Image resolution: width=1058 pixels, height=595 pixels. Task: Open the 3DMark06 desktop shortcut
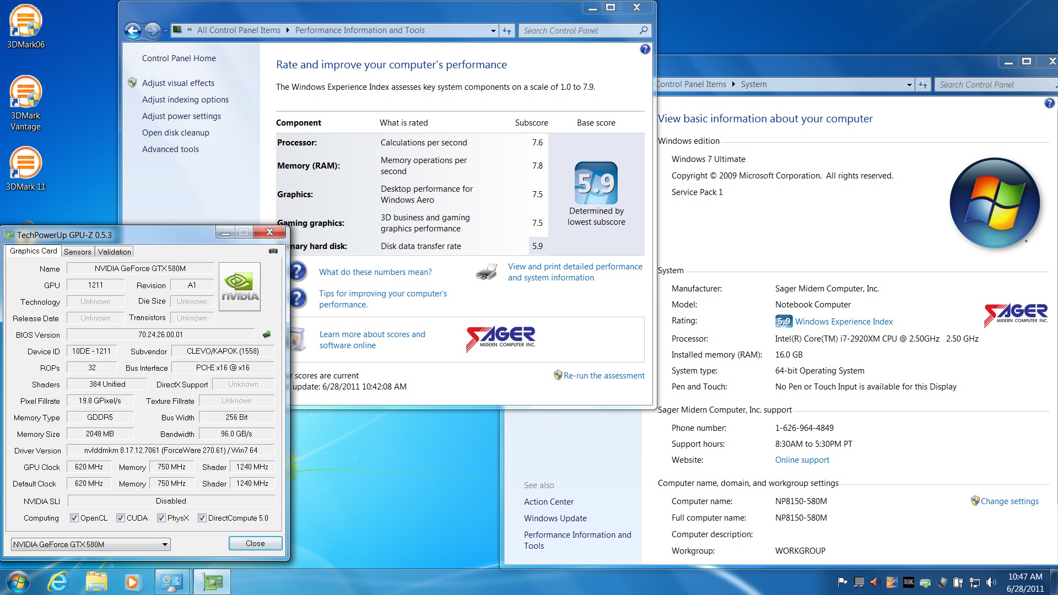pyautogui.click(x=25, y=26)
